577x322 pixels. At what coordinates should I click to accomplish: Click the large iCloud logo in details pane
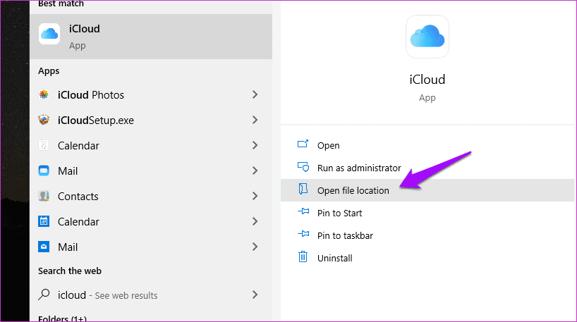click(427, 37)
